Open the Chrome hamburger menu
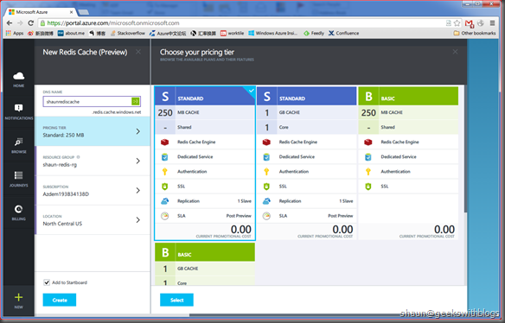This screenshot has width=505, height=323. [492, 22]
